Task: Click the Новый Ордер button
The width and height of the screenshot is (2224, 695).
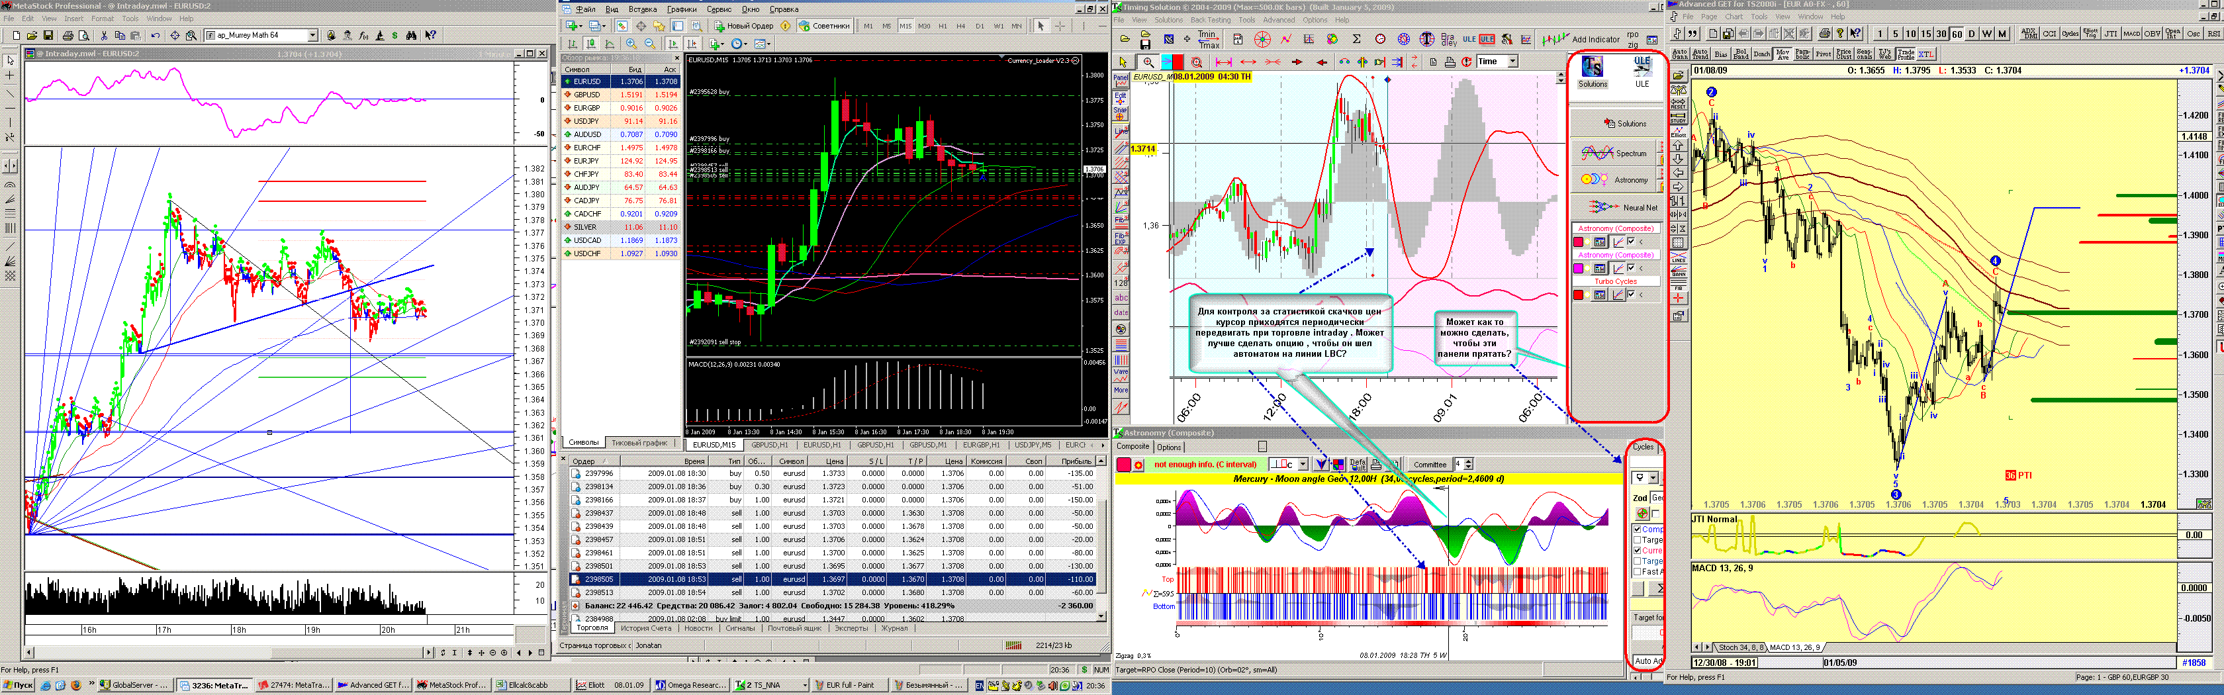Action: pyautogui.click(x=743, y=26)
